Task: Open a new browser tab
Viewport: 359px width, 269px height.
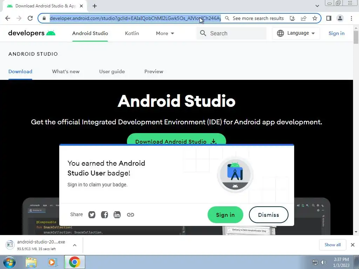Action: (95, 6)
